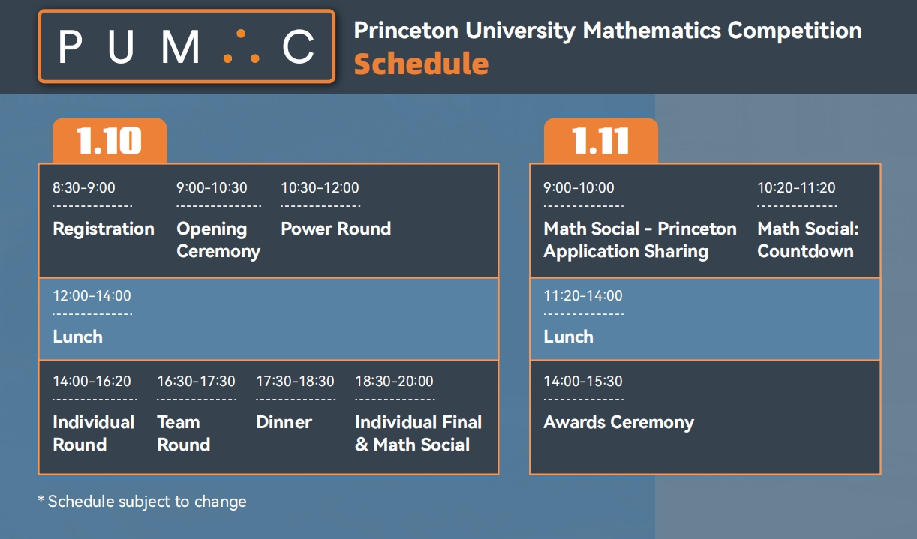This screenshot has width=917, height=539.
Task: Open the Awards Ceremony event
Action: 618,422
